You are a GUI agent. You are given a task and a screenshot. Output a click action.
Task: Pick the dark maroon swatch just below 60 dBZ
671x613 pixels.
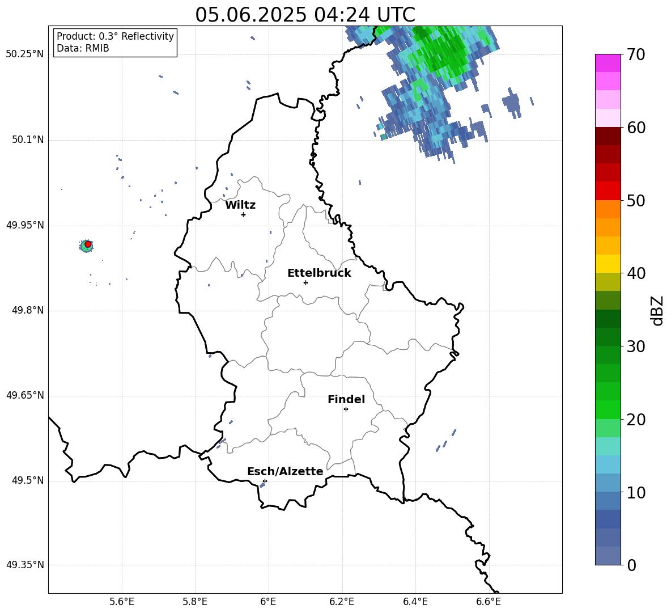tap(608, 136)
